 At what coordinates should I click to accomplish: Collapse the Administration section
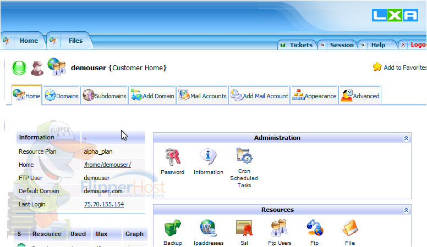pos(406,138)
